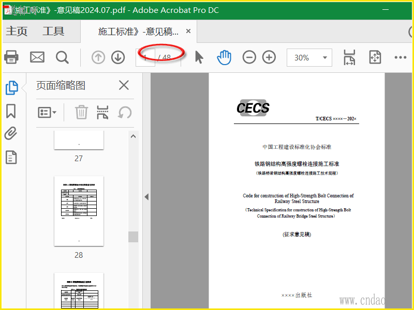Toggle the page thumbnails sidebar icon

point(11,88)
